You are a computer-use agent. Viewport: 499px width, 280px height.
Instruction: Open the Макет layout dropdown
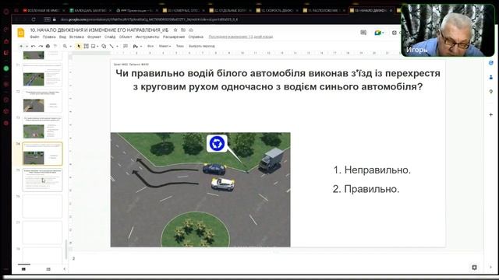click(165, 46)
